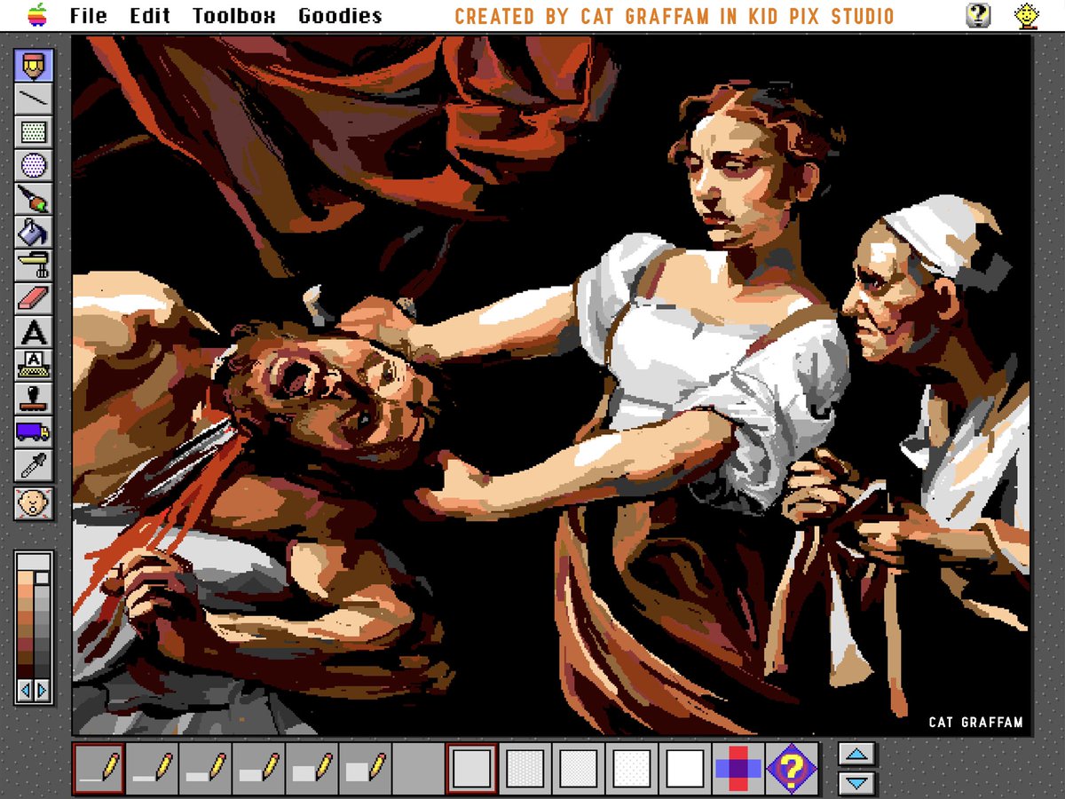This screenshot has width=1065, height=799.
Task: Go to previous color palette with left arrow
Action: point(25,690)
